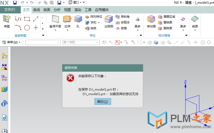Open the History clock sidebar icon

tap(4, 131)
